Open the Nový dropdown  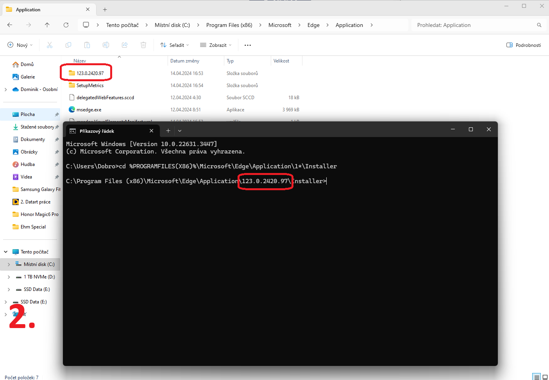(x=20, y=45)
